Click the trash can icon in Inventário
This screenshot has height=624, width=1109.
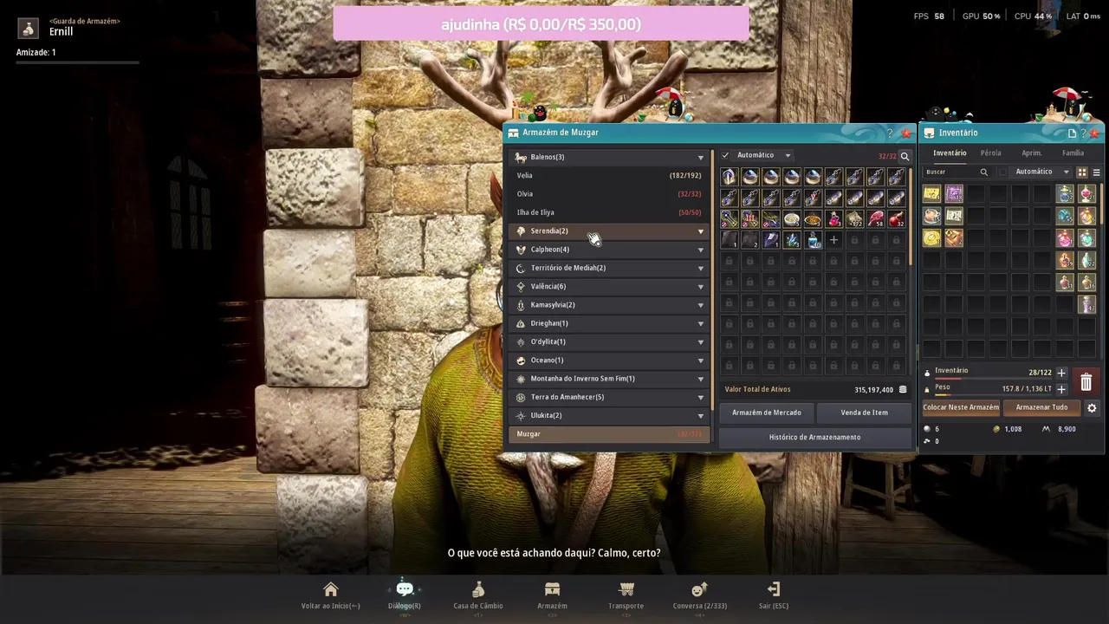pyautogui.click(x=1086, y=381)
